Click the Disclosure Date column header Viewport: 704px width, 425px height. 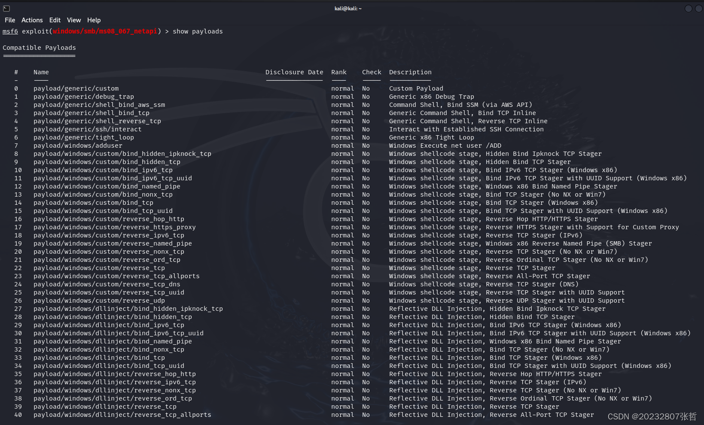click(294, 72)
